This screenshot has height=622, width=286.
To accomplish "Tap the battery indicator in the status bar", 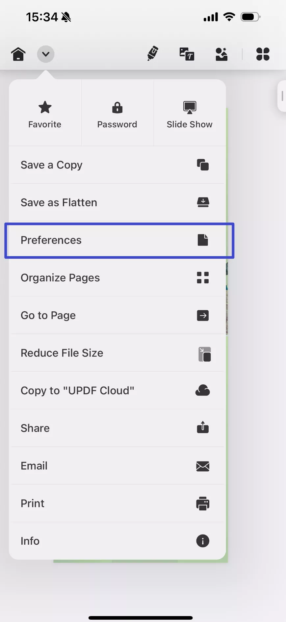I will click(x=250, y=17).
